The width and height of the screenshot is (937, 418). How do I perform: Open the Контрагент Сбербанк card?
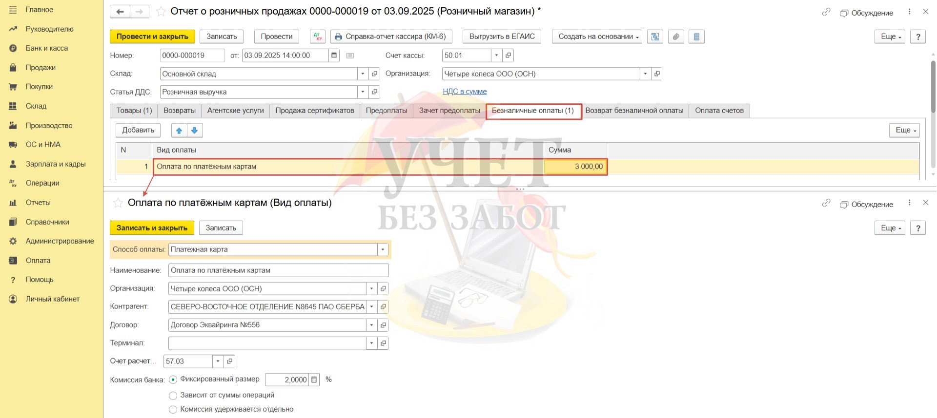point(383,307)
